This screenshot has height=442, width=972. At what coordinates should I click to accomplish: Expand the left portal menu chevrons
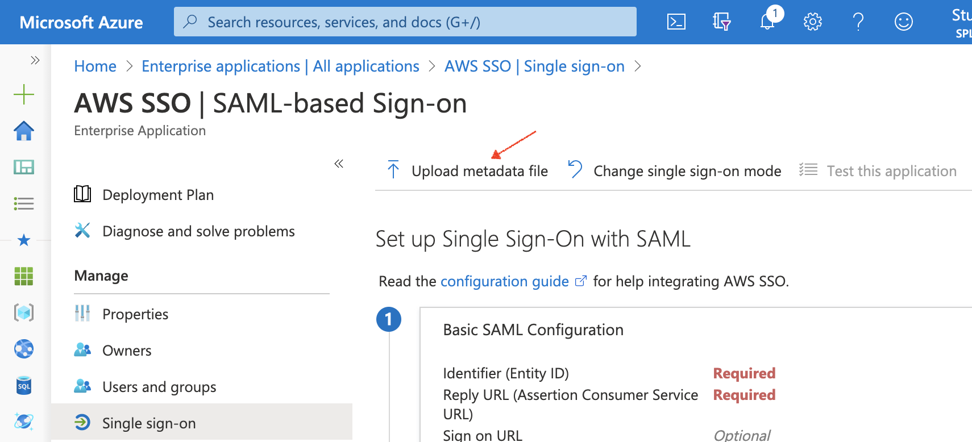[35, 60]
